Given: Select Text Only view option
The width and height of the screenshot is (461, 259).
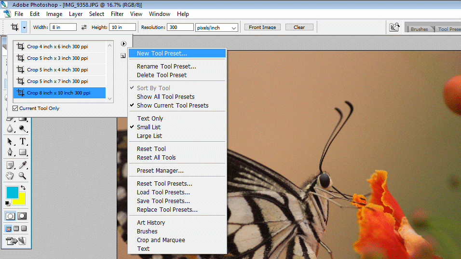Looking at the screenshot, I should pos(177,119).
